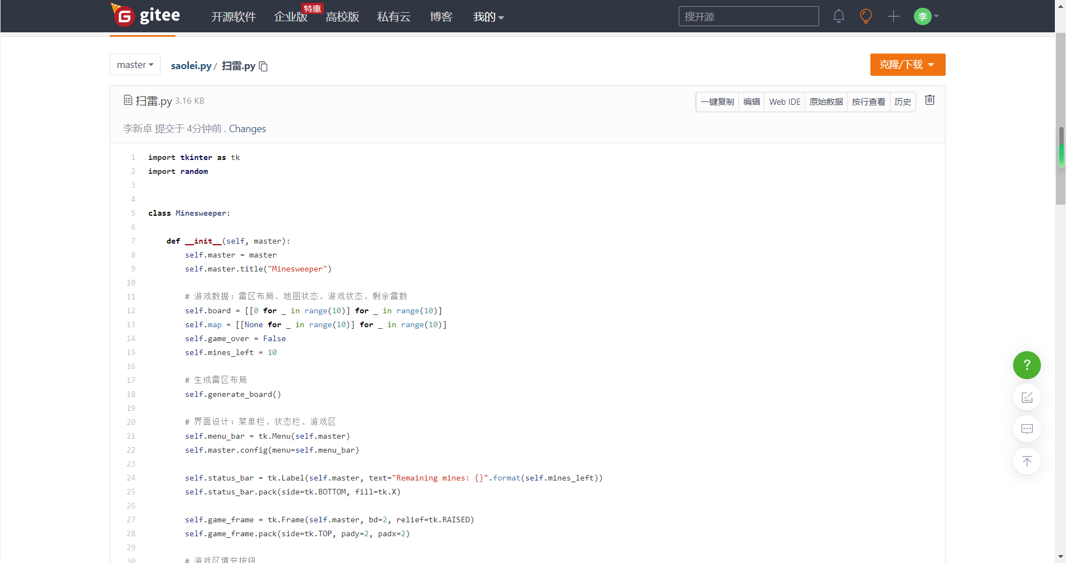Viewport: 1066px width, 563px height.
Task: Click the plus icon to create new
Action: point(893,16)
